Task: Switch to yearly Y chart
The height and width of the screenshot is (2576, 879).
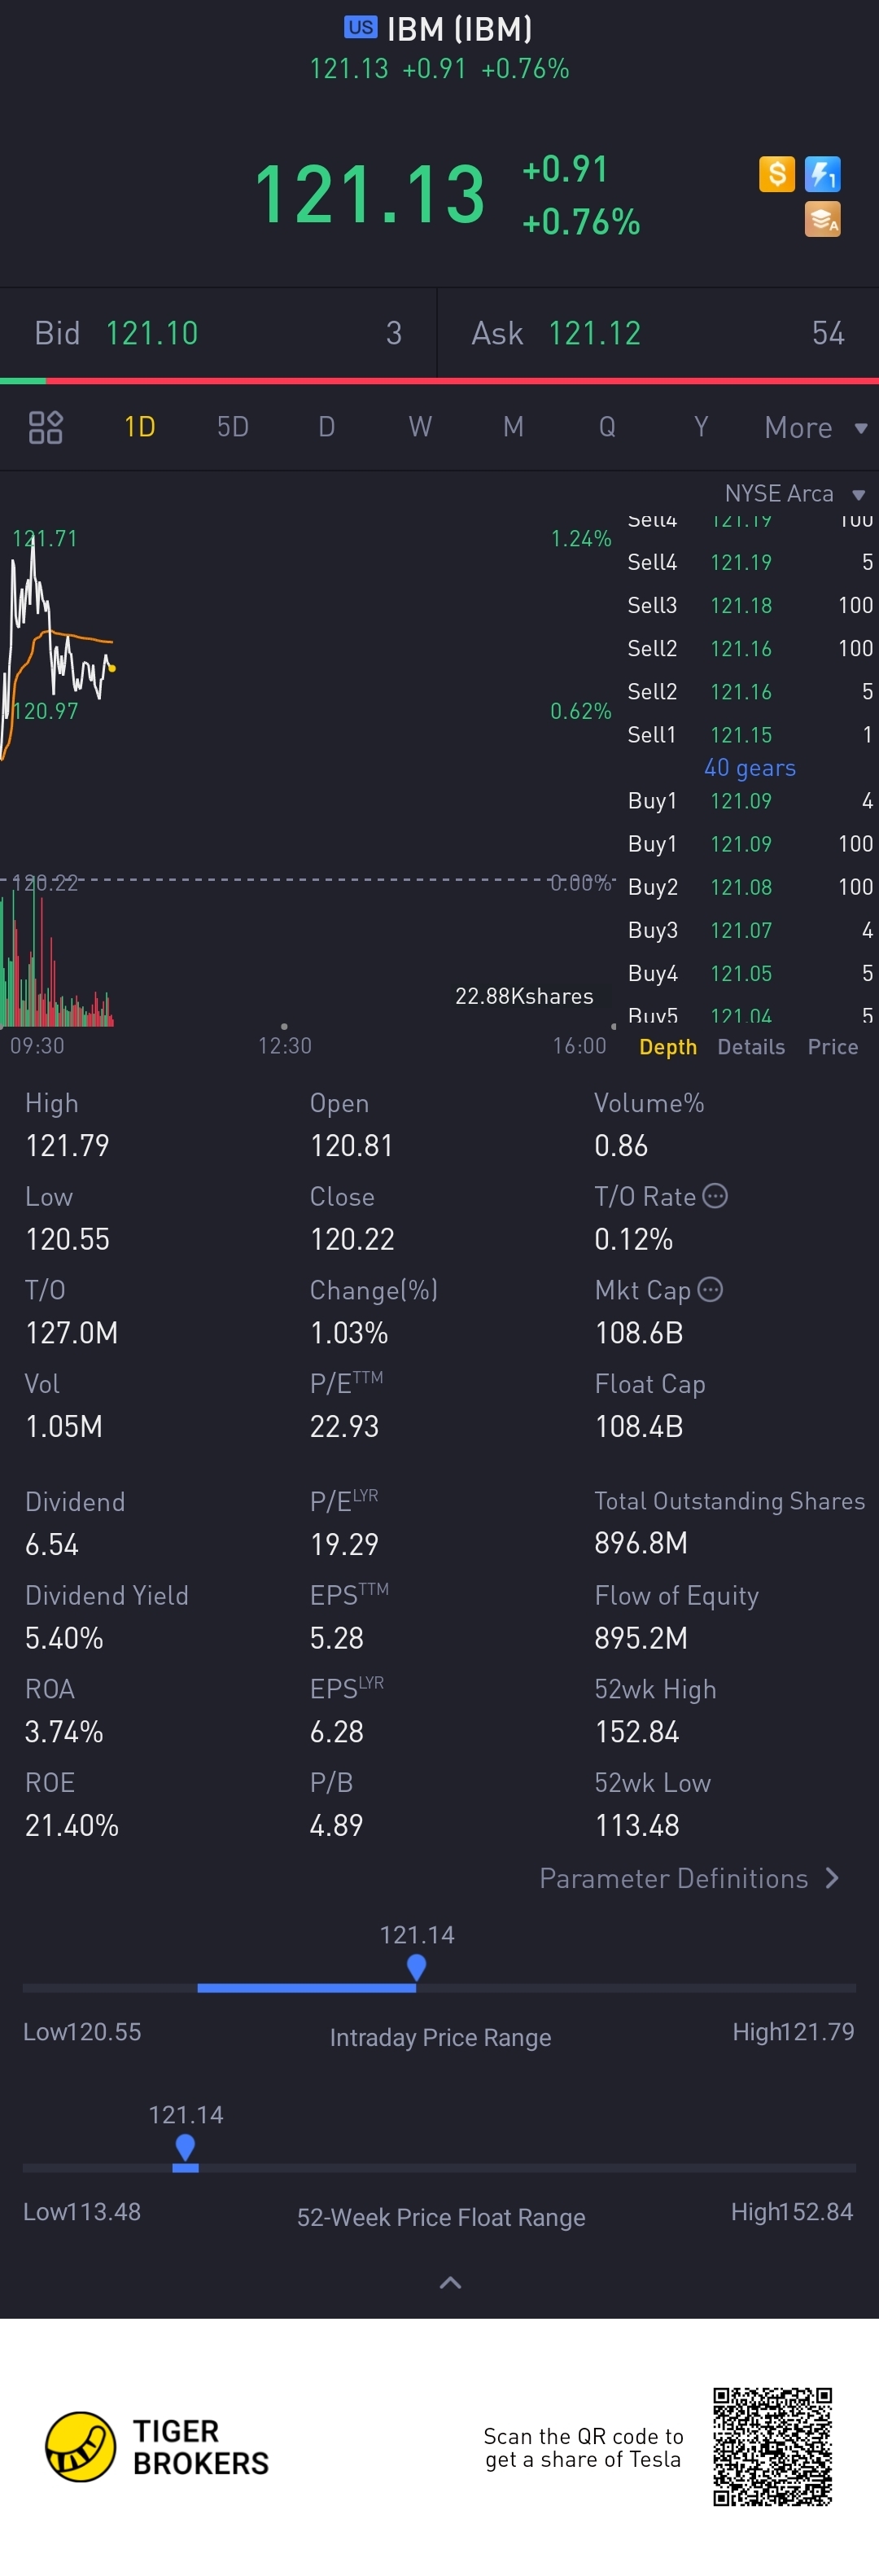Action: (x=701, y=427)
